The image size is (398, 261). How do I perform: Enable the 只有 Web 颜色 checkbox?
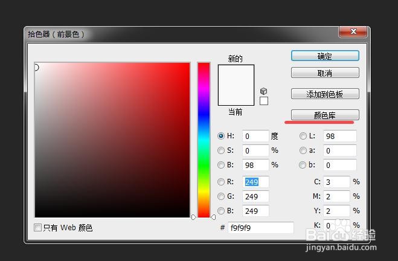pyautogui.click(x=37, y=227)
